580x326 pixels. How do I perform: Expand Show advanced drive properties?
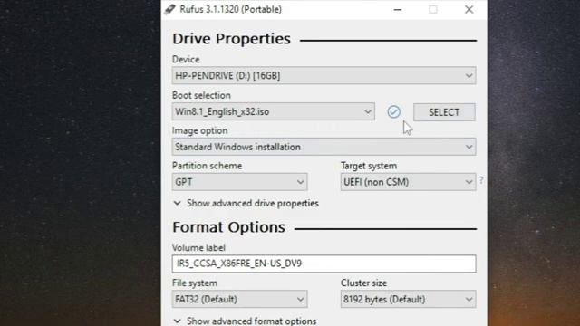(x=246, y=203)
